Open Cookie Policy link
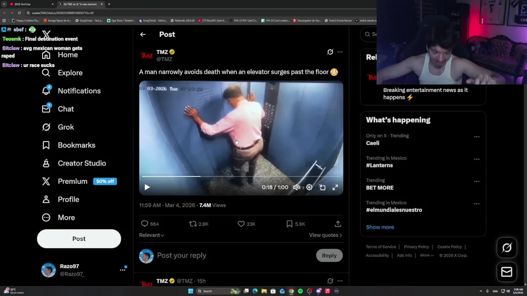 449,247
